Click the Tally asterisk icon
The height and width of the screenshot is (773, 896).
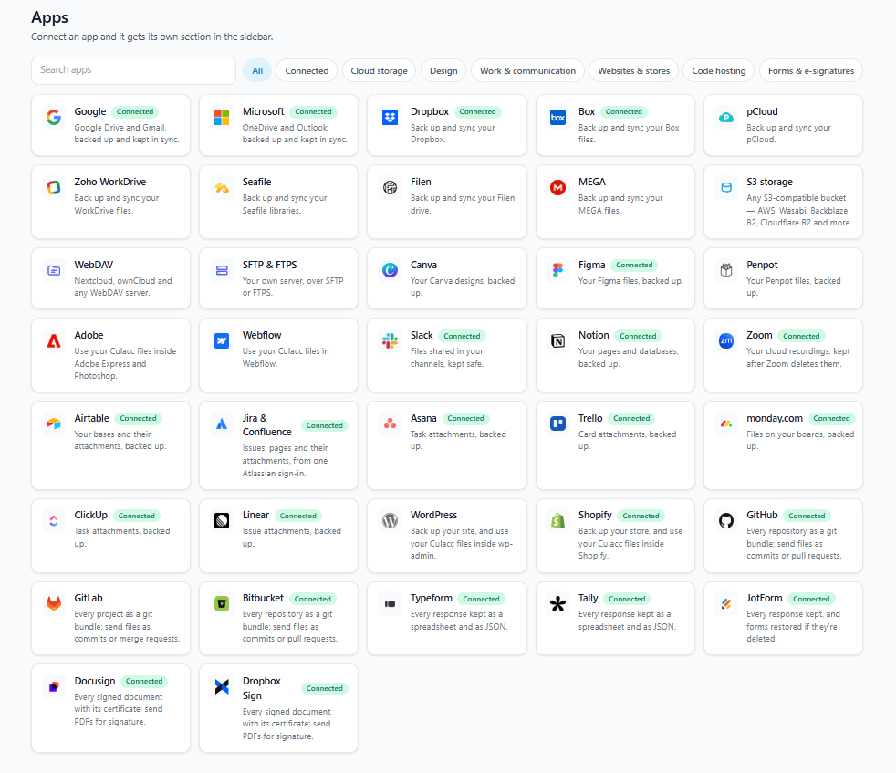(557, 604)
